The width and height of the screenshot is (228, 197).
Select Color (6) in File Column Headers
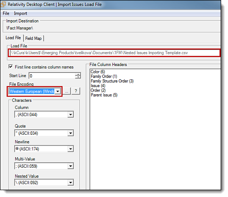(98, 71)
